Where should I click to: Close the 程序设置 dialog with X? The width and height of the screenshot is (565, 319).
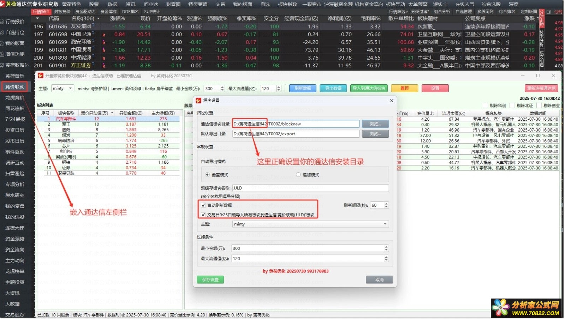[391, 101]
